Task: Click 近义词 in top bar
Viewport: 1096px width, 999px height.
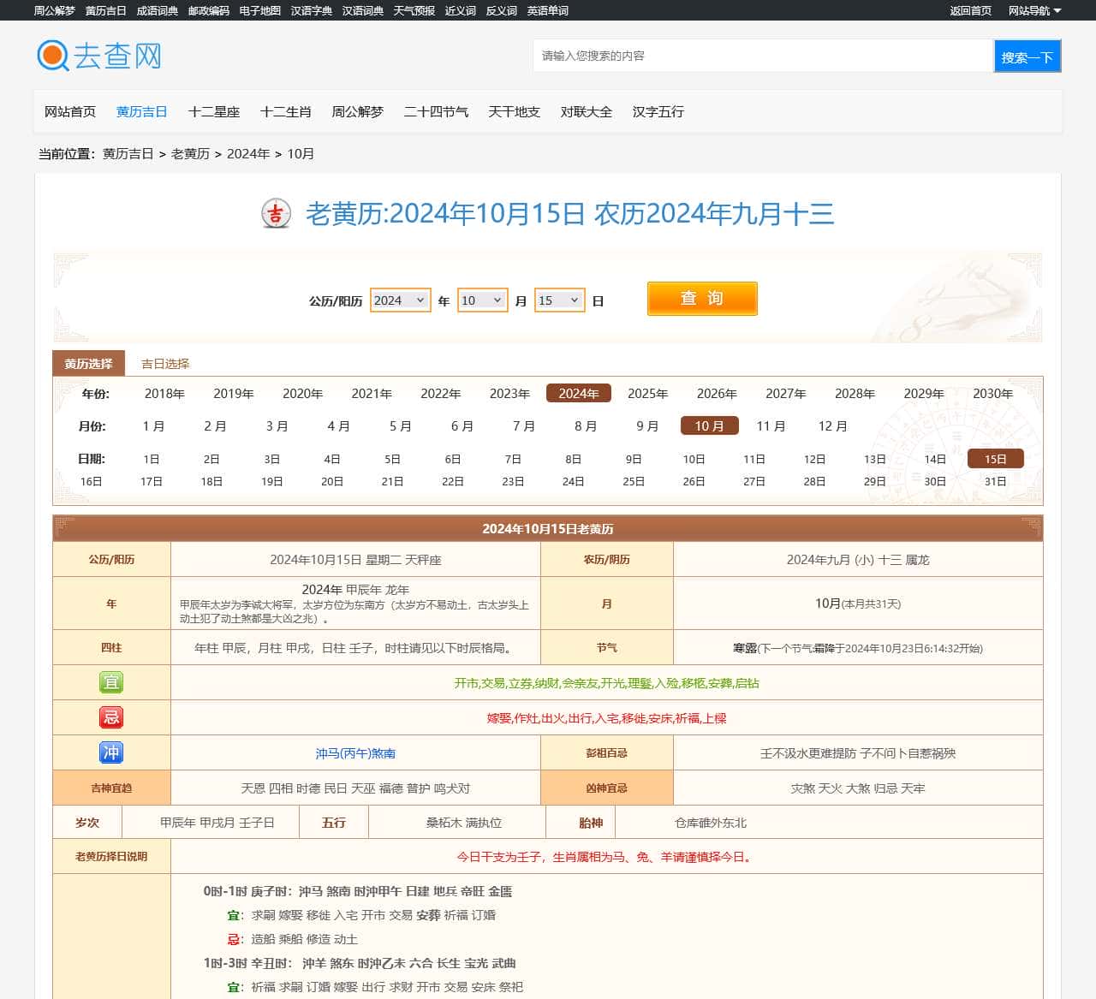Action: click(x=460, y=10)
